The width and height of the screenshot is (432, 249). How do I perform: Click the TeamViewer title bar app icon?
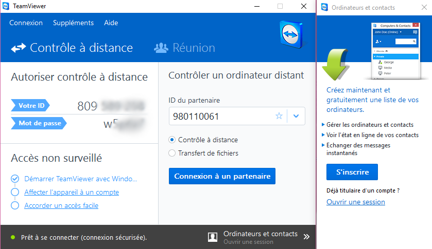tap(6, 6)
